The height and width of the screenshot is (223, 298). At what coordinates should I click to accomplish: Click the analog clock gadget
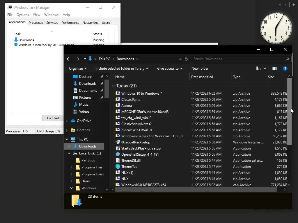click(276, 28)
